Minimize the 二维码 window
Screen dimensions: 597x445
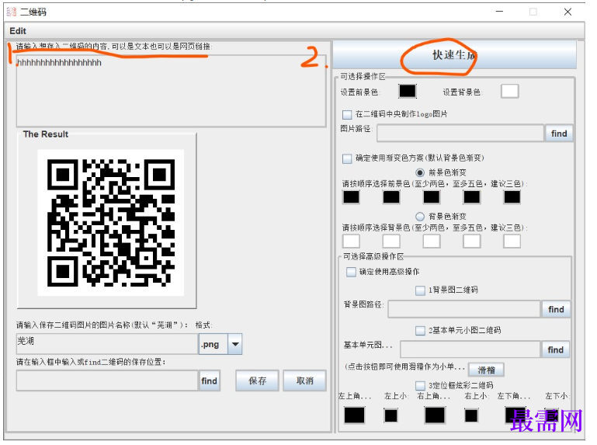(499, 12)
